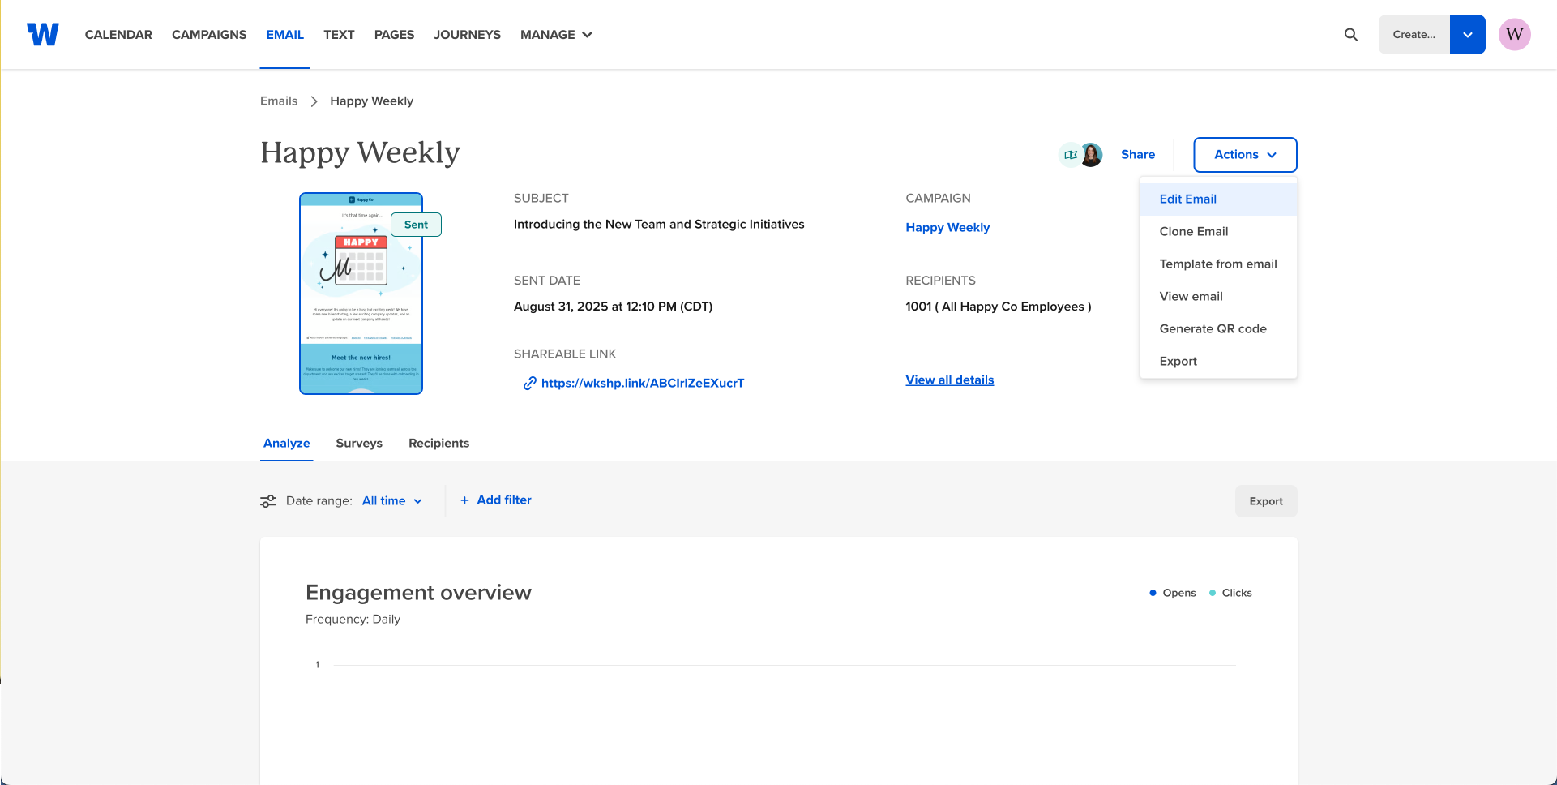Switch to the Recipients tab
The height and width of the screenshot is (785, 1557).
tap(438, 443)
